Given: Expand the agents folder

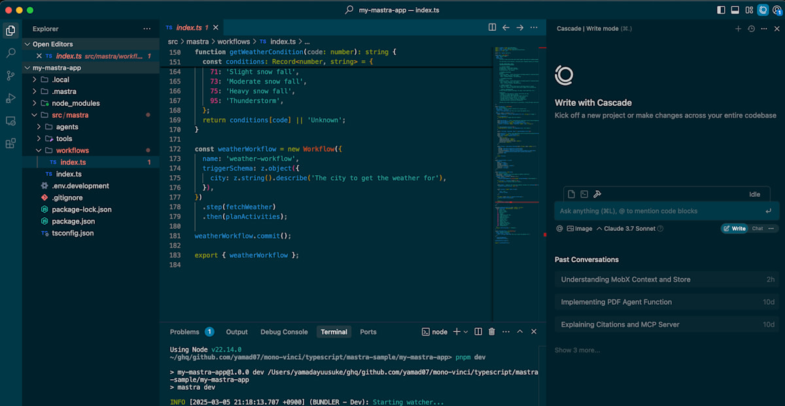Looking at the screenshot, I should point(91,127).
